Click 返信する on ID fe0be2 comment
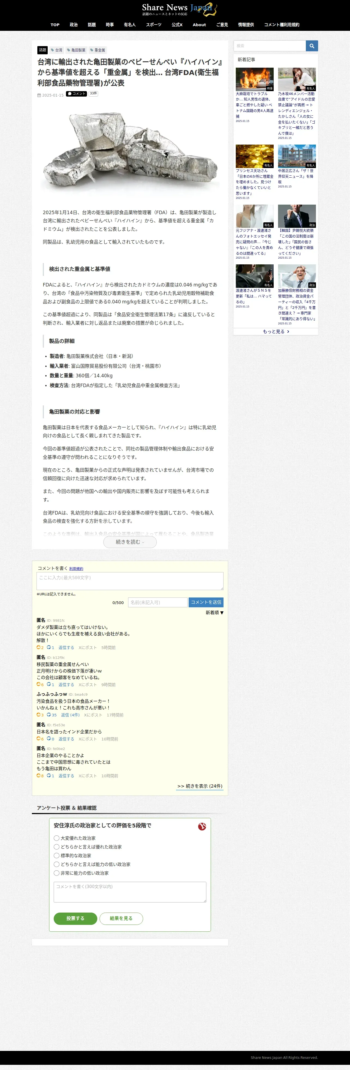The image size is (350, 1070). 66,776
